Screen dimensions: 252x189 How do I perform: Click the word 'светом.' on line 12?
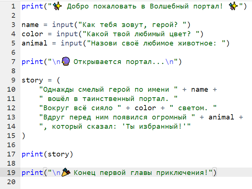coord(193,108)
